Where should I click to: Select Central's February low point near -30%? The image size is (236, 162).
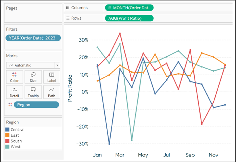pos(109,144)
